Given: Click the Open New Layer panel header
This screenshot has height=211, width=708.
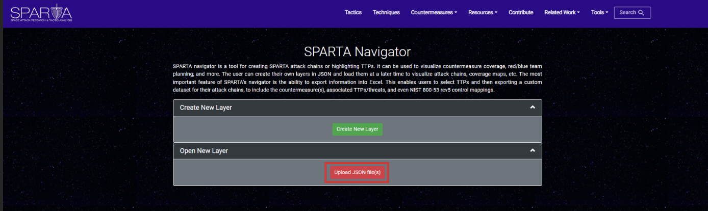Looking at the screenshot, I should click(x=358, y=151).
